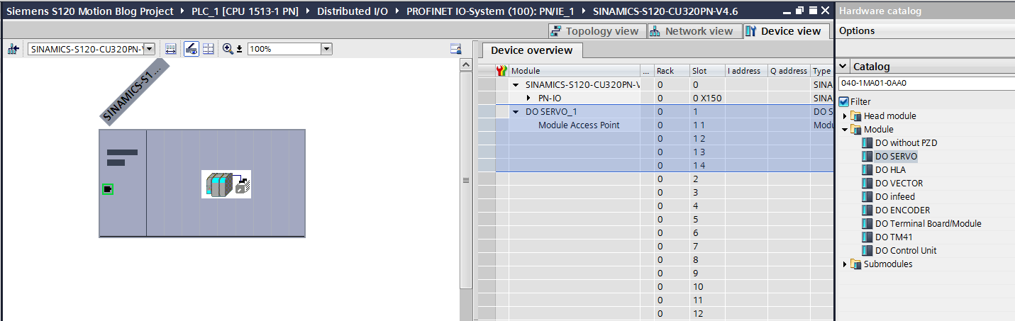Screen dimensions: 1015x321
Task: Collapse the SINAMICS-S120-CU320PN row in overview
Action: [x=516, y=84]
